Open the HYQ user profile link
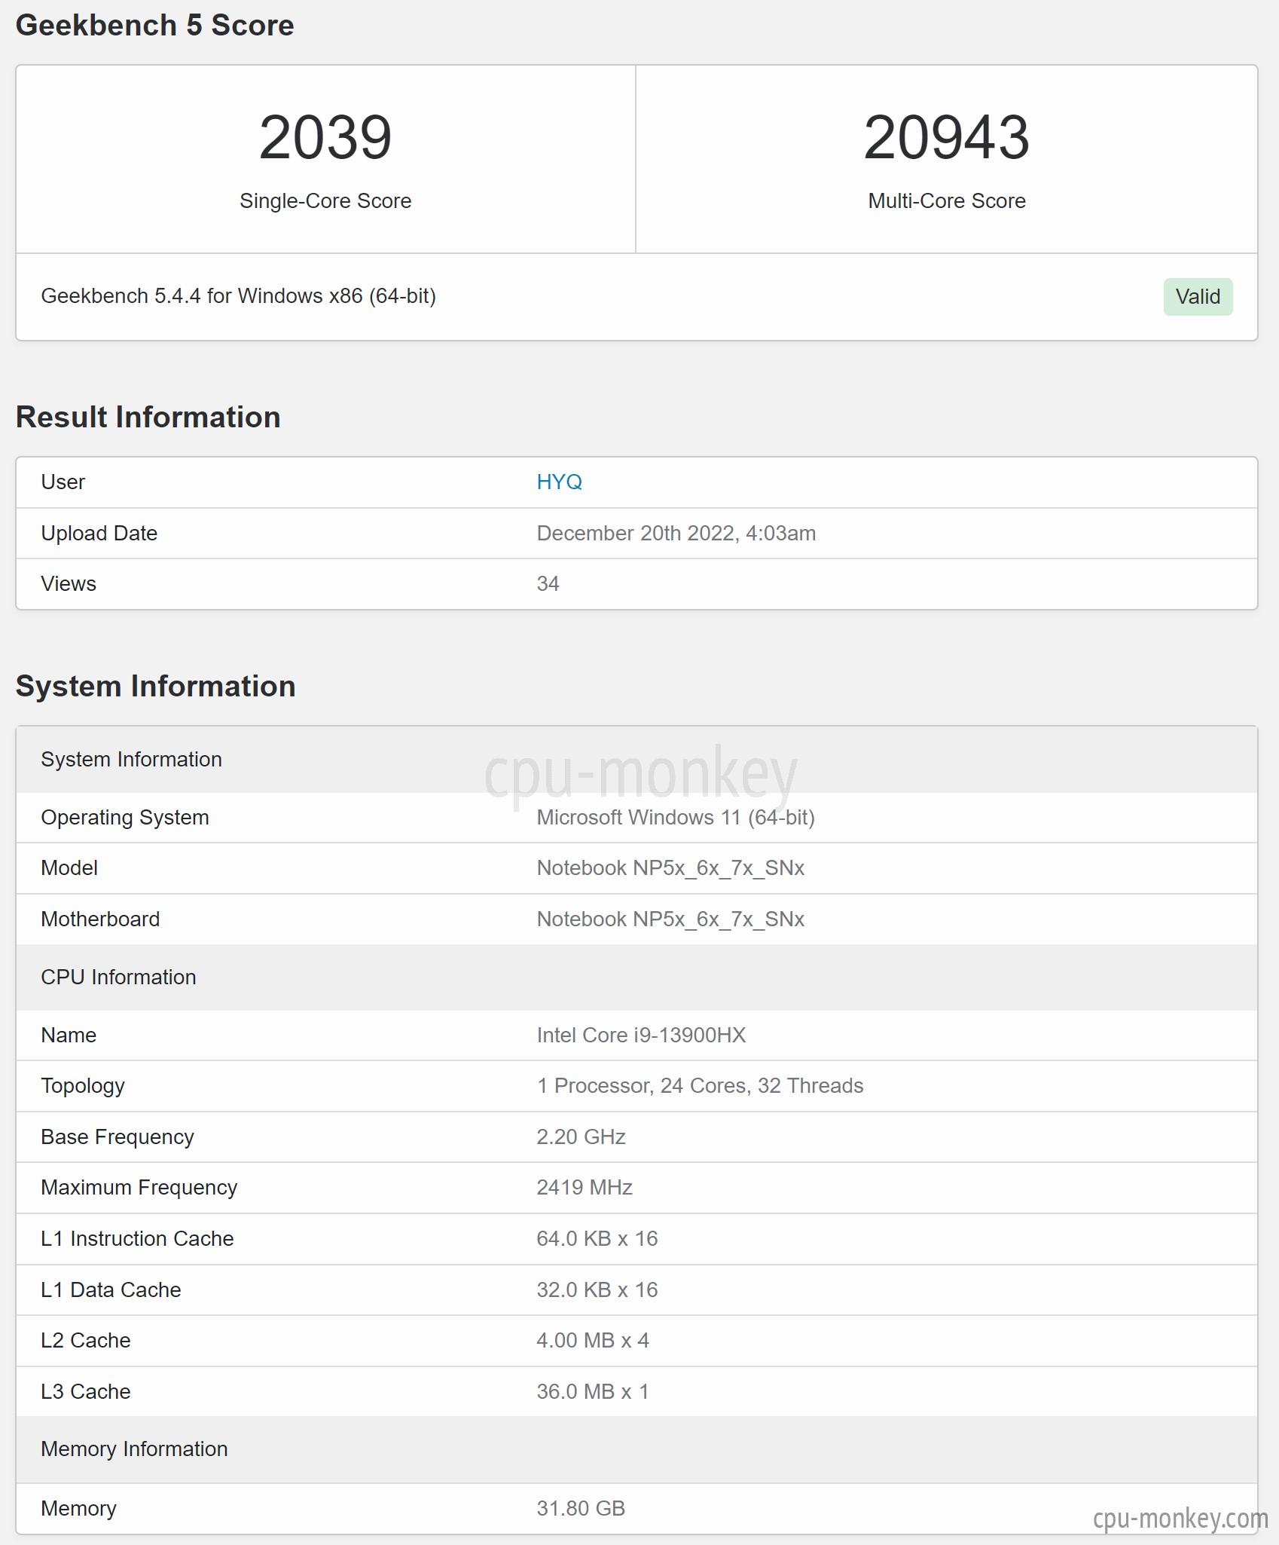Image resolution: width=1279 pixels, height=1545 pixels. tap(559, 482)
